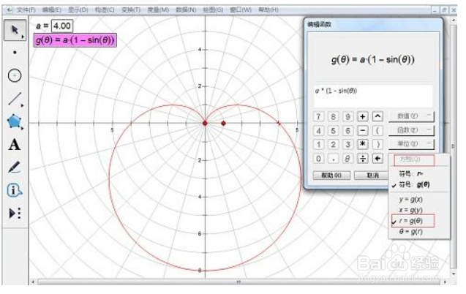This screenshot has height=294, width=466.
Task: Click the vertical scrollbar at right edge
Action: pyautogui.click(x=454, y=146)
